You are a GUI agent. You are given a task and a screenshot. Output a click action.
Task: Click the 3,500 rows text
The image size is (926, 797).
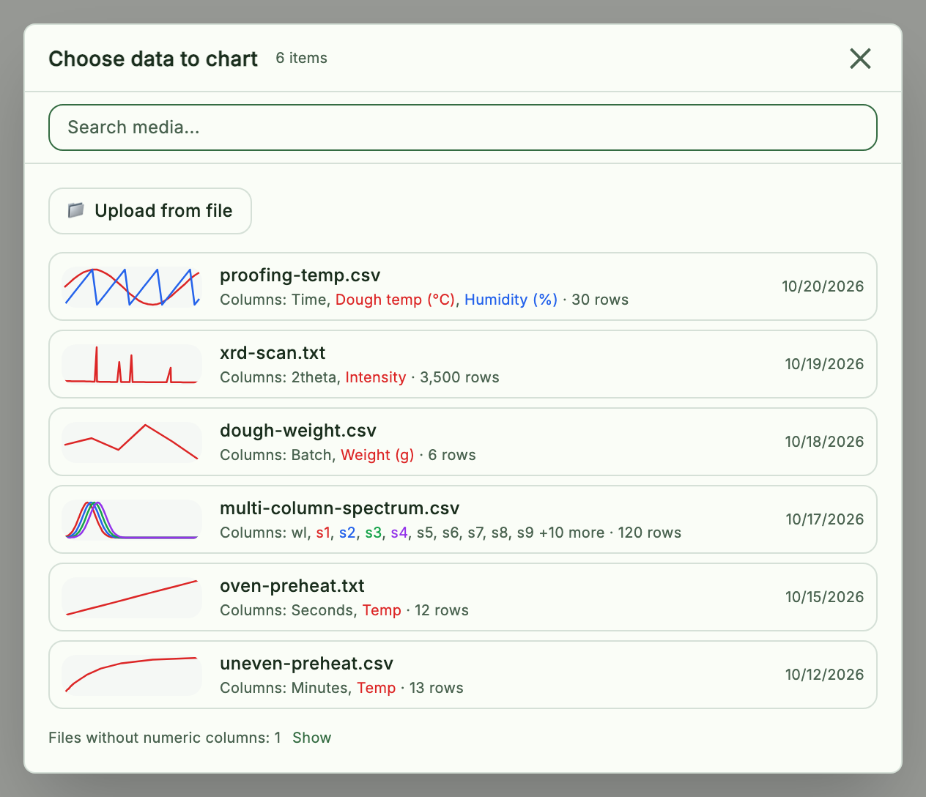click(459, 377)
